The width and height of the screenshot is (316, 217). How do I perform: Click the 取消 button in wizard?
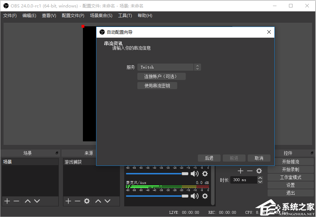click(259, 158)
